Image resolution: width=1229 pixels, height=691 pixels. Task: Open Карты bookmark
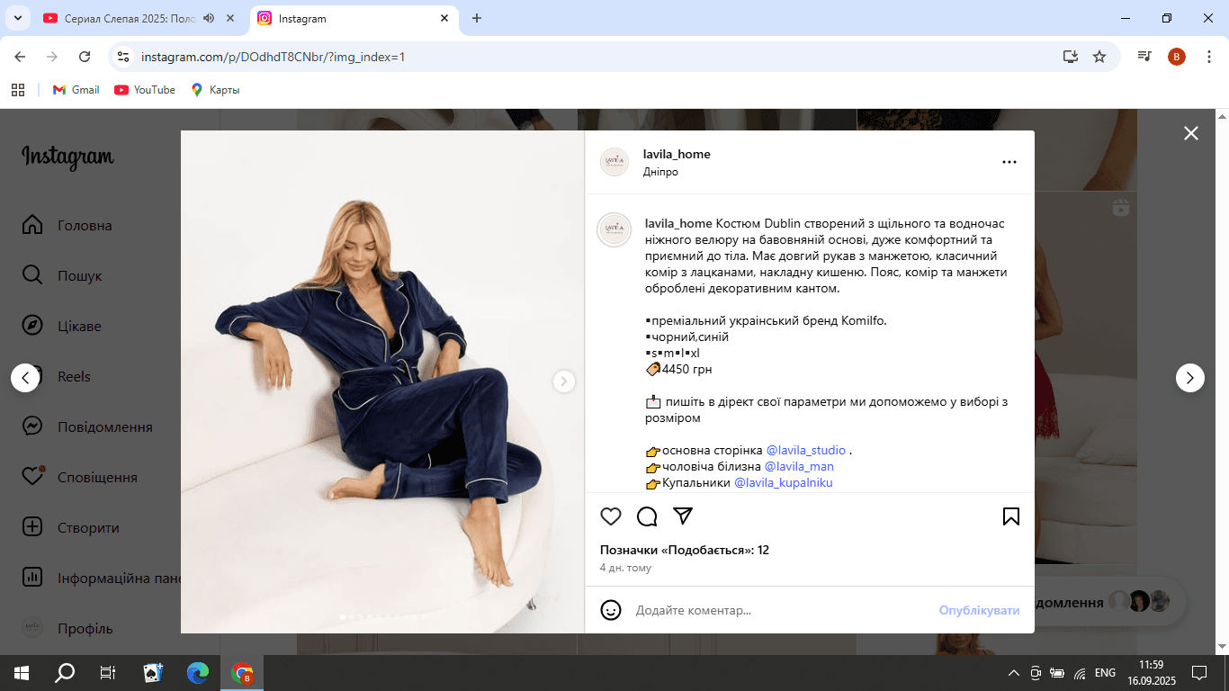click(x=214, y=90)
